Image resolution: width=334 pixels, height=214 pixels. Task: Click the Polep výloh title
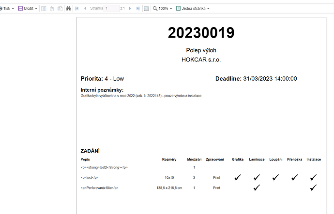point(201,50)
